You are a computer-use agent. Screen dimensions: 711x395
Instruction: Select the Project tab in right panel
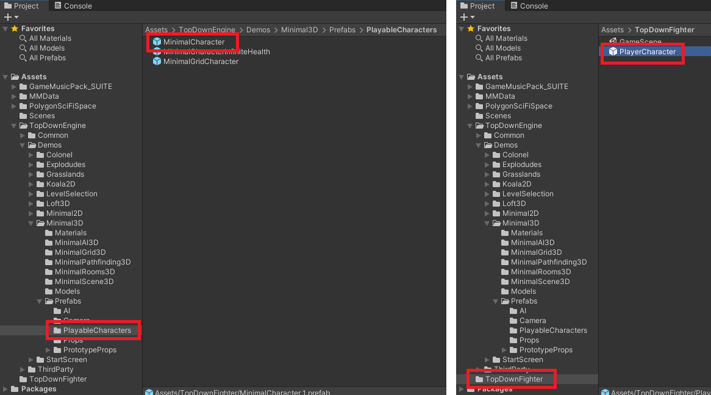[477, 6]
